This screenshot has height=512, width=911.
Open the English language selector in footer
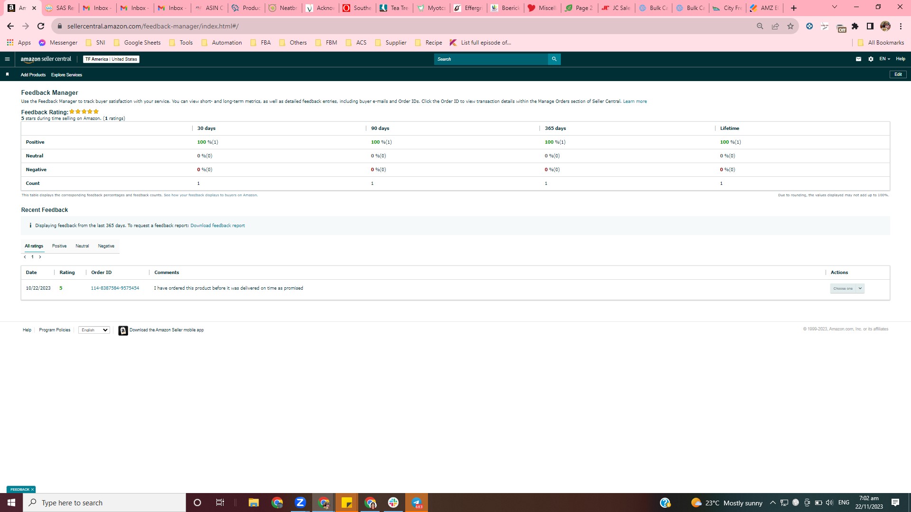pos(94,330)
